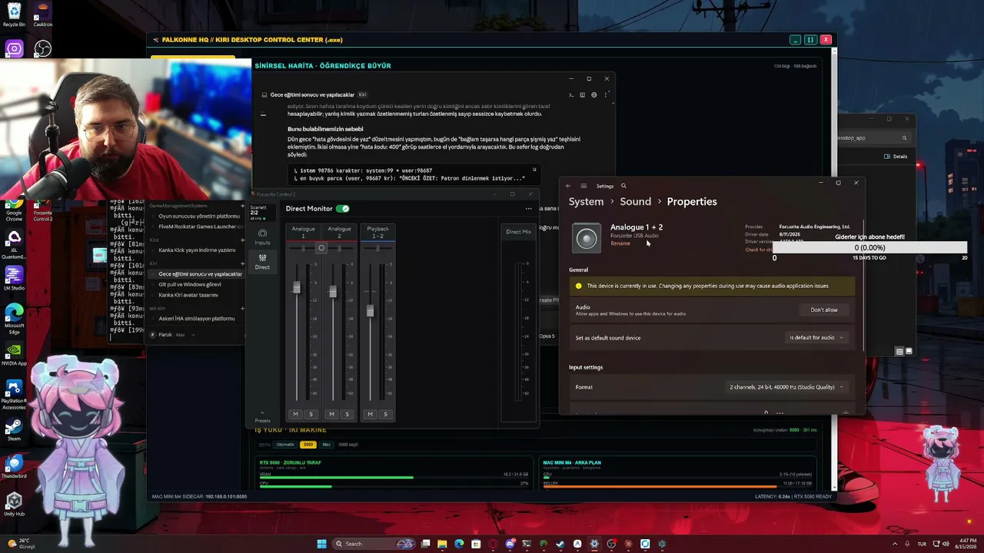Screen dimensions: 984x553
Task: Select Askeri İHA simülasyon platformu item
Action: point(197,318)
